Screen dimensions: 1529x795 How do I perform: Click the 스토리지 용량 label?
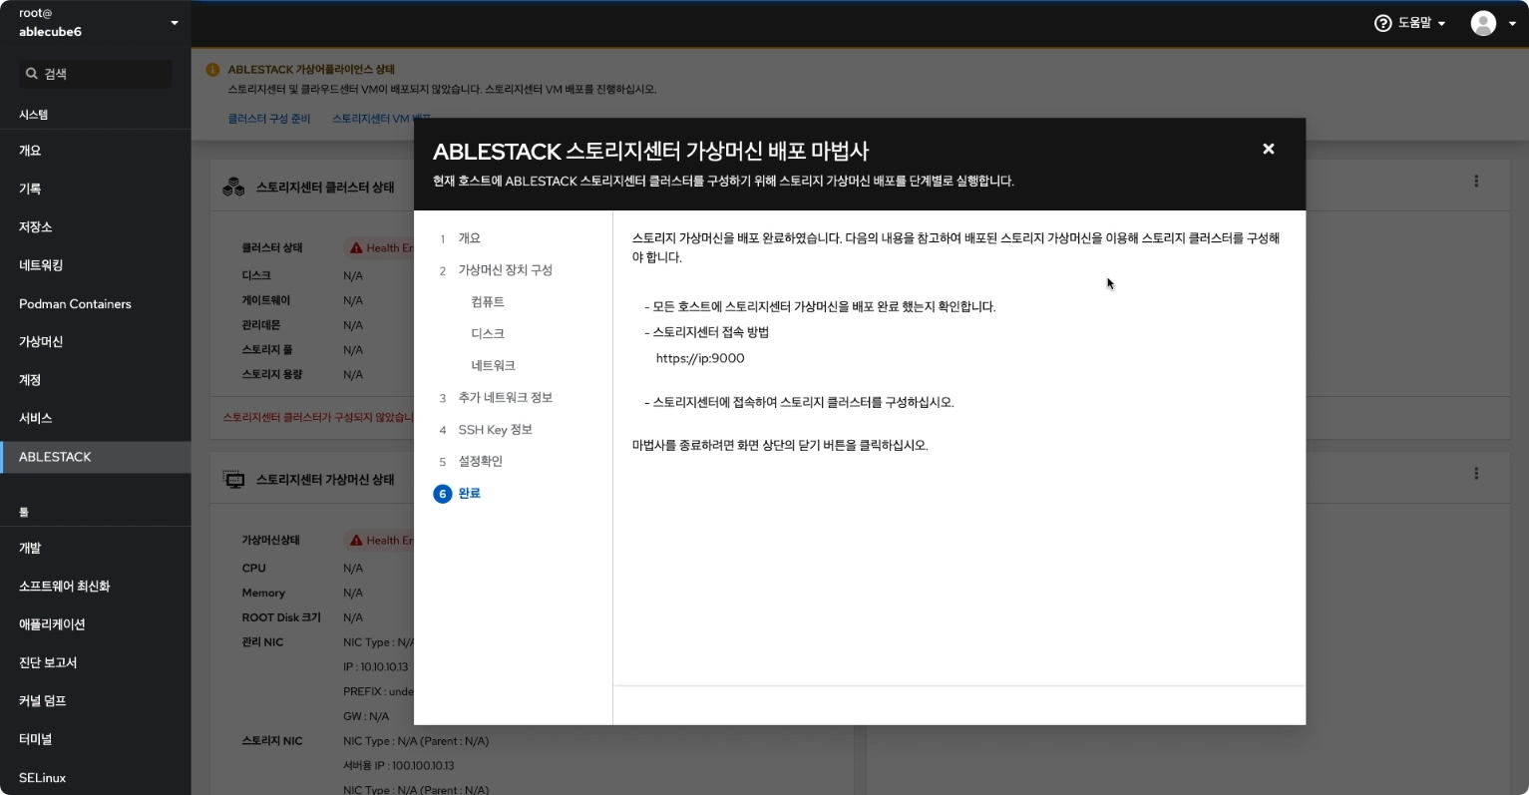(x=272, y=374)
